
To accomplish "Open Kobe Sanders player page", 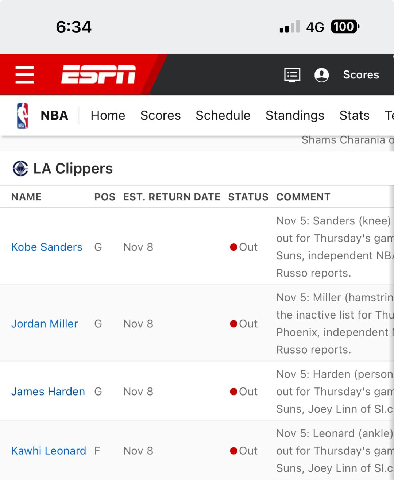I will pyautogui.click(x=47, y=247).
